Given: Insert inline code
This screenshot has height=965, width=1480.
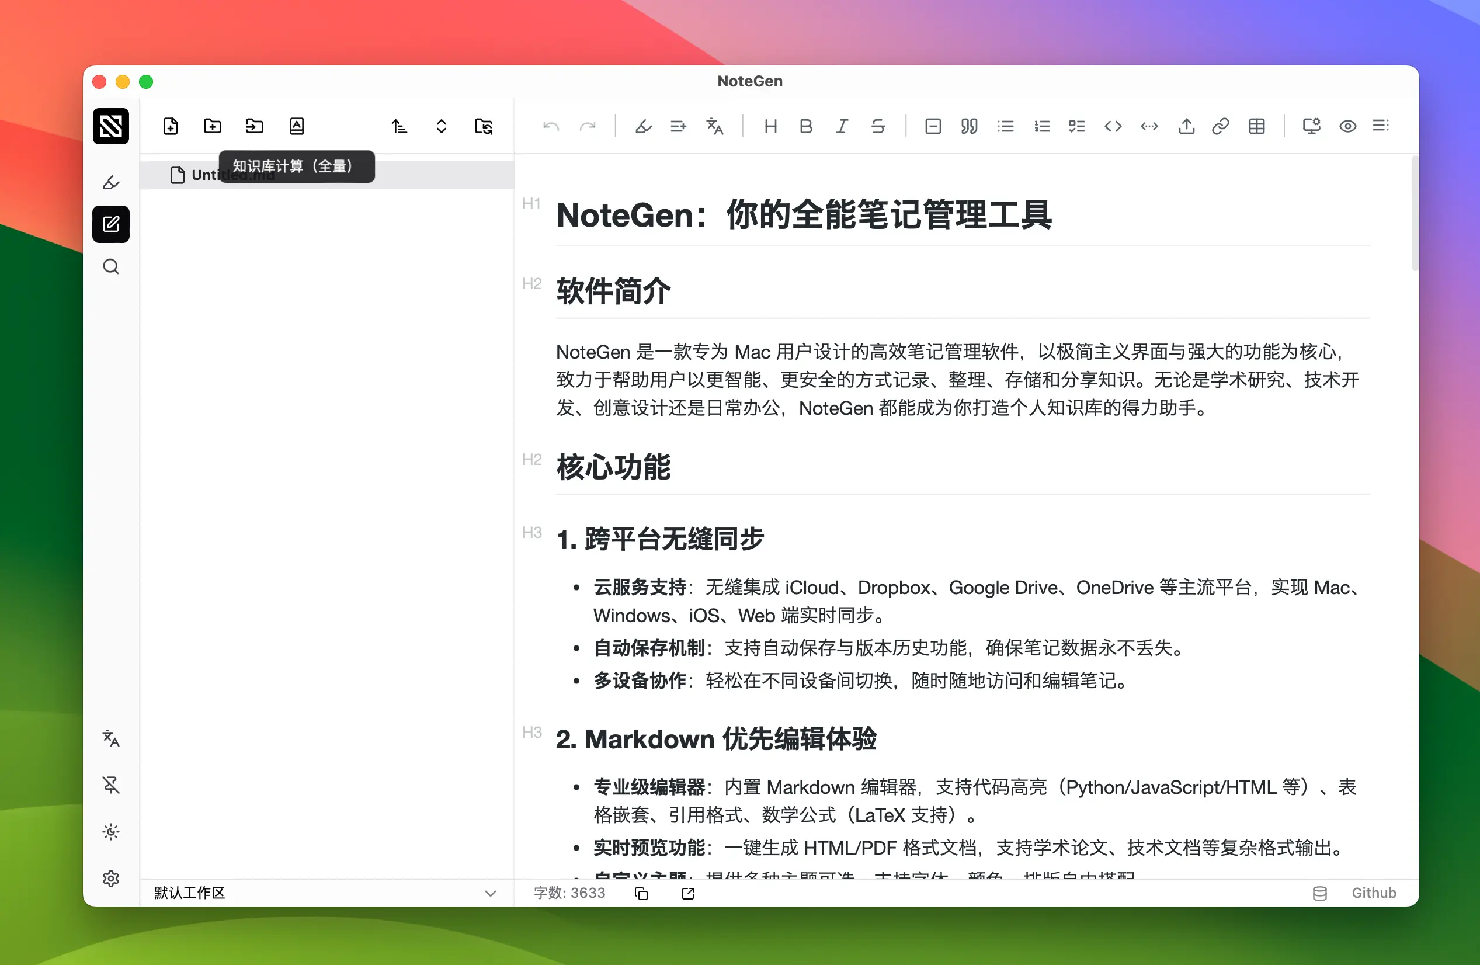Looking at the screenshot, I should click(x=1149, y=126).
